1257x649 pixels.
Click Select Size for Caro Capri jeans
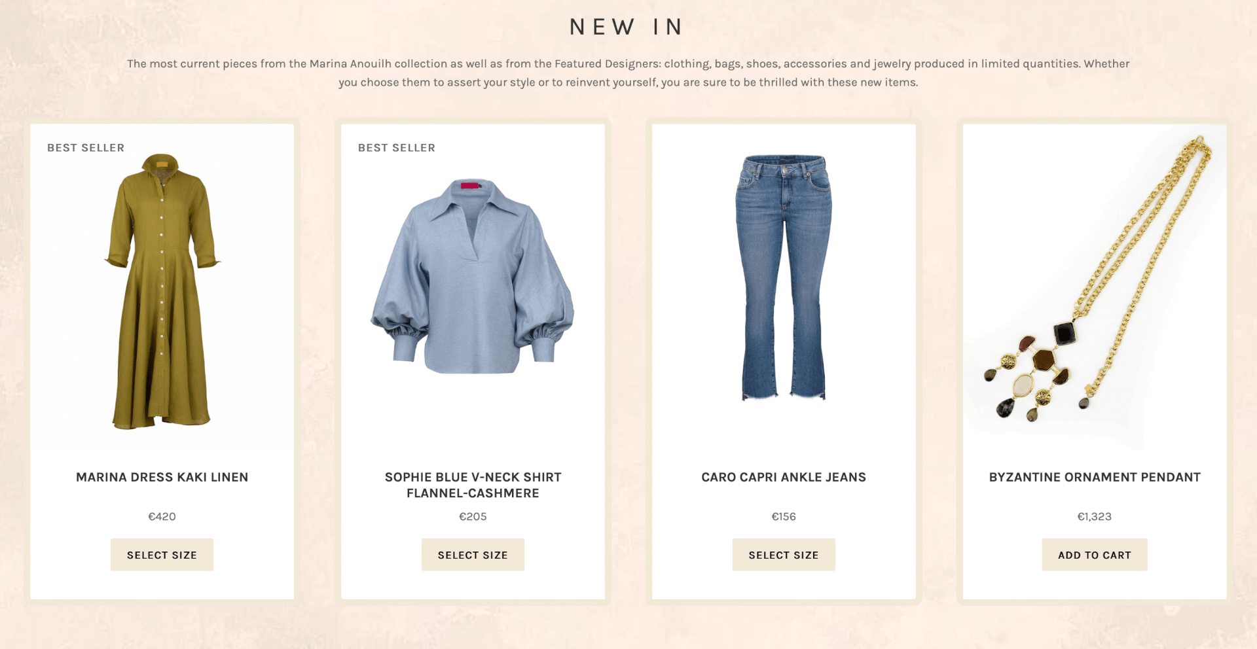coord(784,555)
